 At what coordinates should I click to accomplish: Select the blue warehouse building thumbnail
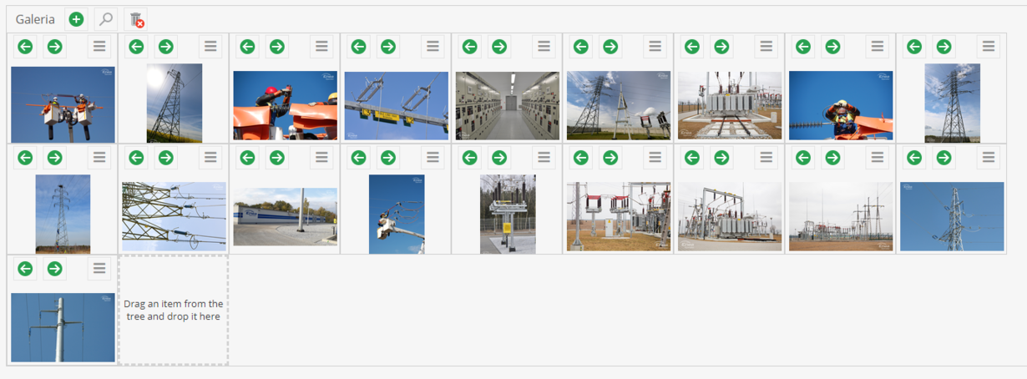pyautogui.click(x=285, y=216)
